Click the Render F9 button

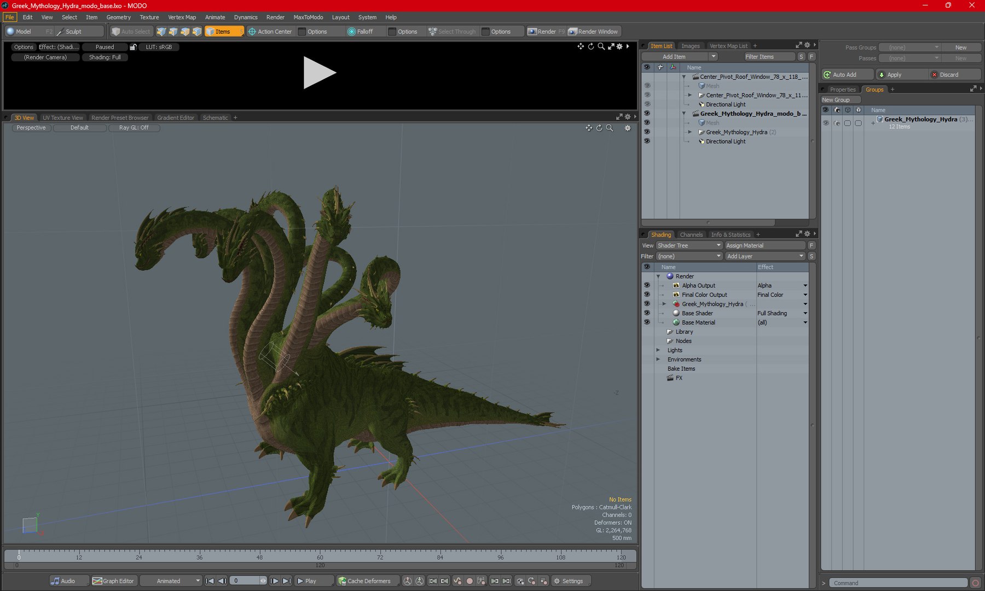click(x=546, y=32)
